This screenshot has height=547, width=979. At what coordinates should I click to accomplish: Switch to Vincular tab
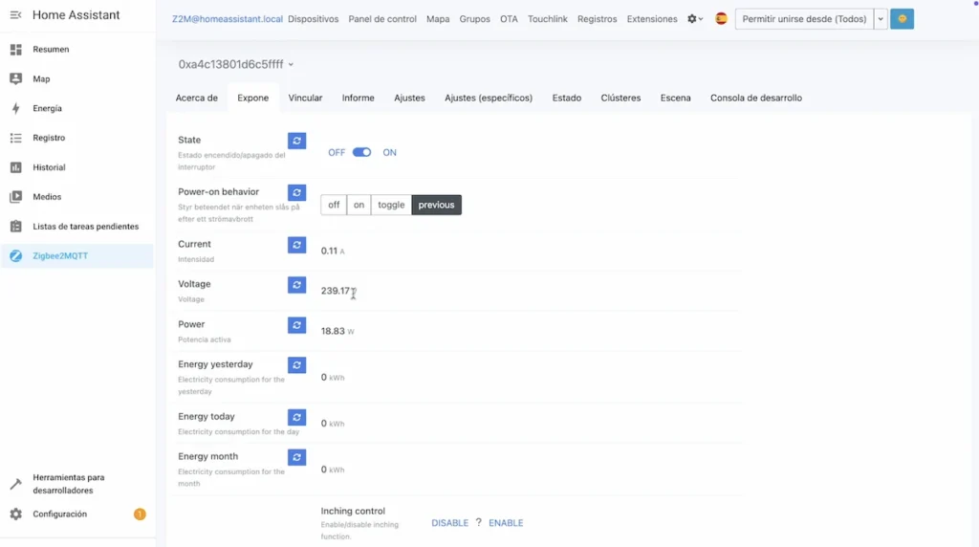305,98
